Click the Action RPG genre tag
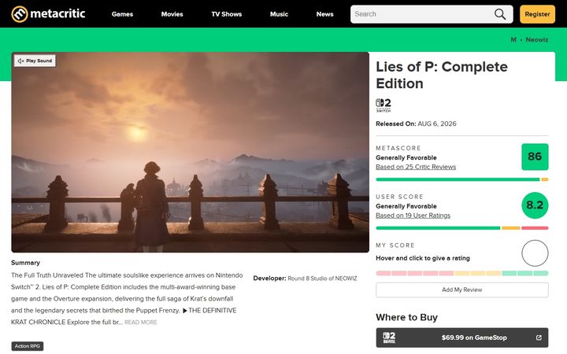The image size is (567, 354). (28, 346)
